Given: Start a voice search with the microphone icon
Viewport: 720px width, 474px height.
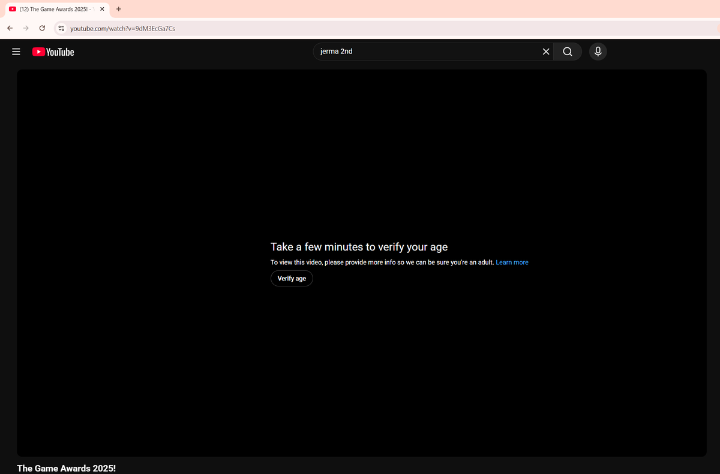Looking at the screenshot, I should pyautogui.click(x=598, y=52).
